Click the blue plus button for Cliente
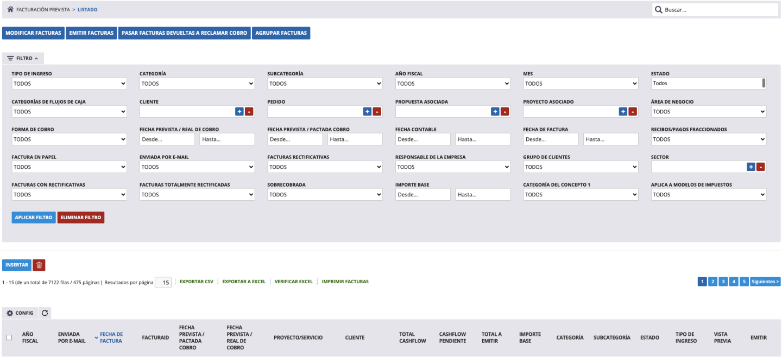Viewport: 782px width, 357px height. [239, 111]
